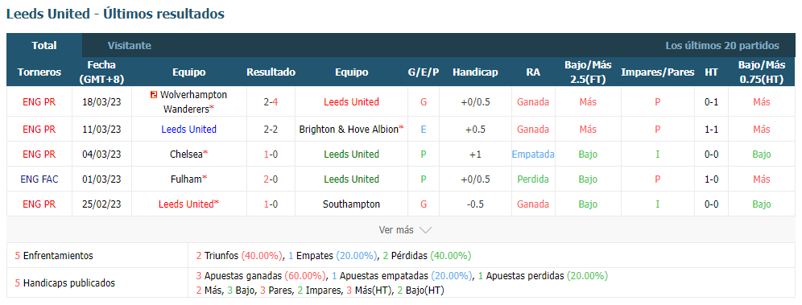Click the Handicap column header

[x=475, y=72]
